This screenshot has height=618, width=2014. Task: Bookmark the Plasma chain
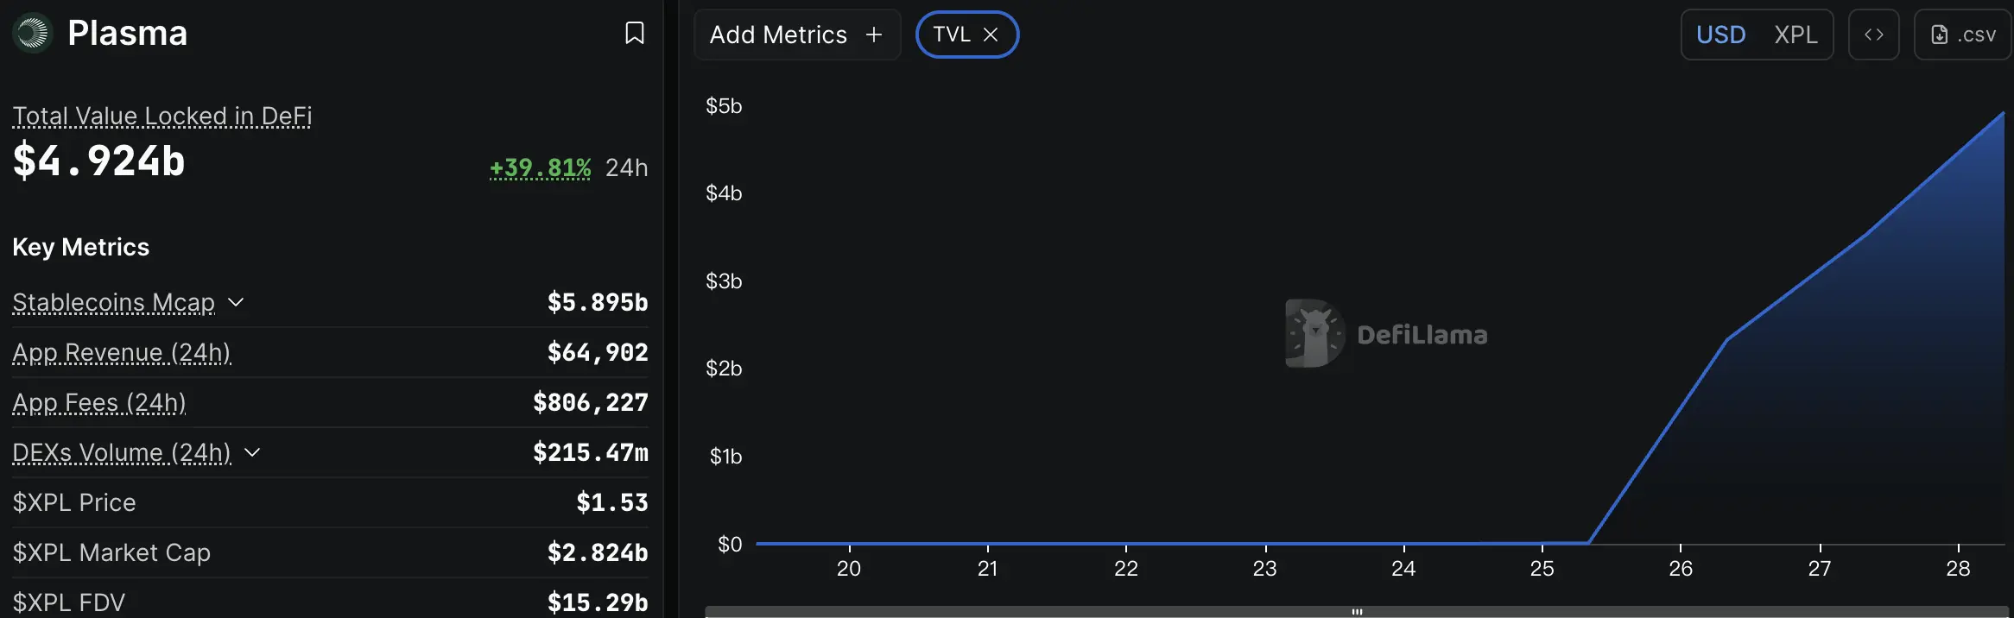pos(635,34)
